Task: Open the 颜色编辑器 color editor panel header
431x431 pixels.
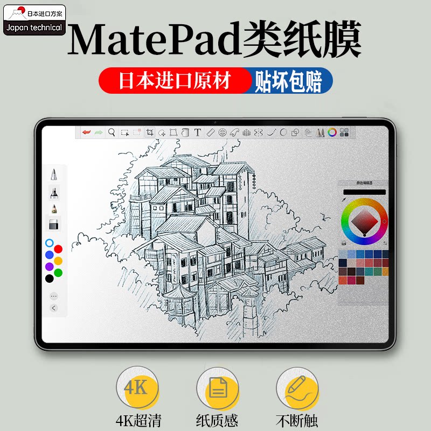Action: [x=364, y=182]
